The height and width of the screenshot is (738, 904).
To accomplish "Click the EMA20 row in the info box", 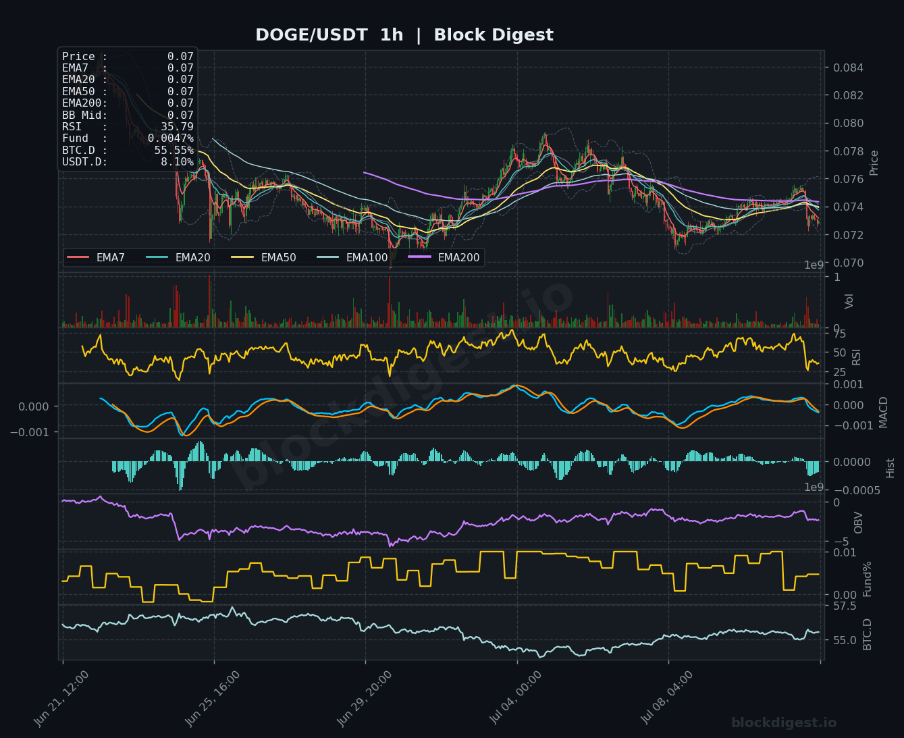I will [128, 80].
